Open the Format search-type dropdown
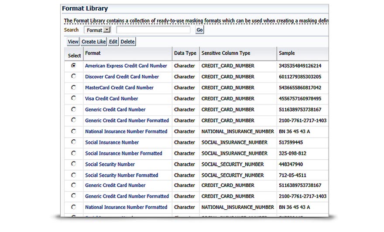 (x=97, y=30)
